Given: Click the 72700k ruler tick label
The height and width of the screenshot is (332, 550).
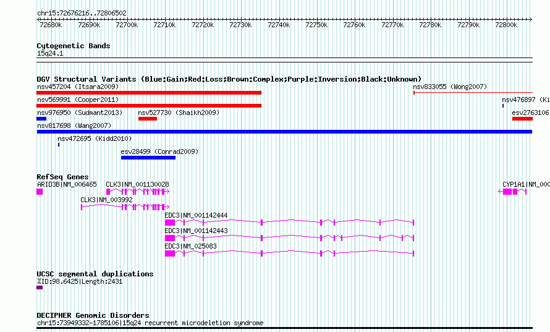Looking at the screenshot, I should (x=127, y=25).
